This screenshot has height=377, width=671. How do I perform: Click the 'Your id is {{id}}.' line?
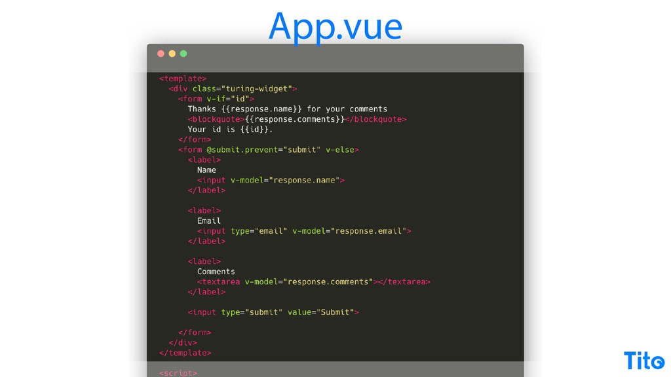230,130
